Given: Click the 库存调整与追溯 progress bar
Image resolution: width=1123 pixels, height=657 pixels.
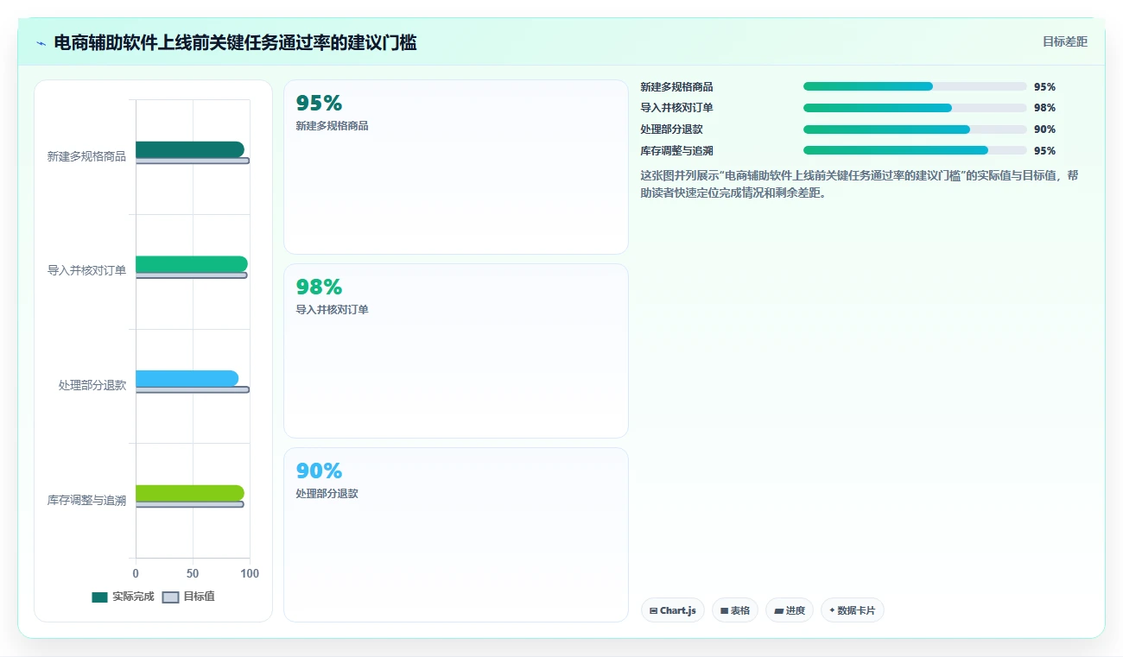Looking at the screenshot, I should point(915,150).
